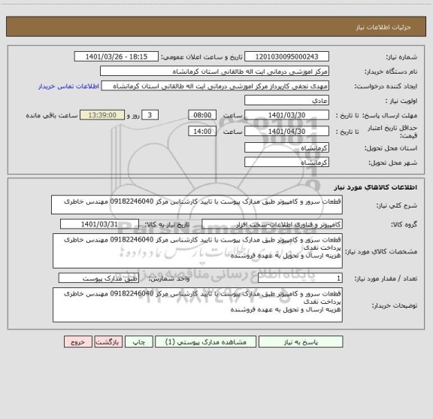
Task: Click the مهلت ارسال پاسخ label
Action: point(389,115)
